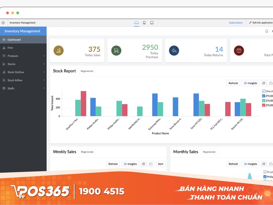Open the Dashboard menu item
Viewport: 273px width, 205px height.
click(x=23, y=40)
